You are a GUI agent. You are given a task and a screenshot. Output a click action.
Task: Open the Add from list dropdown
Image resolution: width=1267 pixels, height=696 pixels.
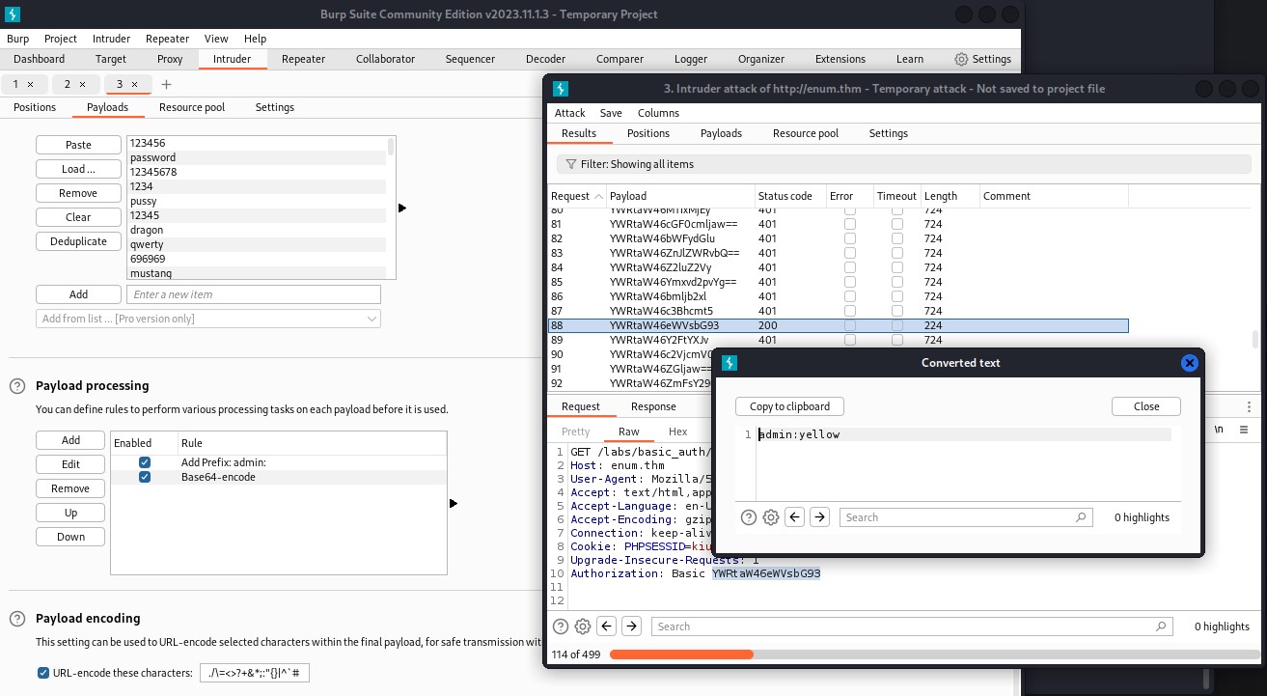370,319
